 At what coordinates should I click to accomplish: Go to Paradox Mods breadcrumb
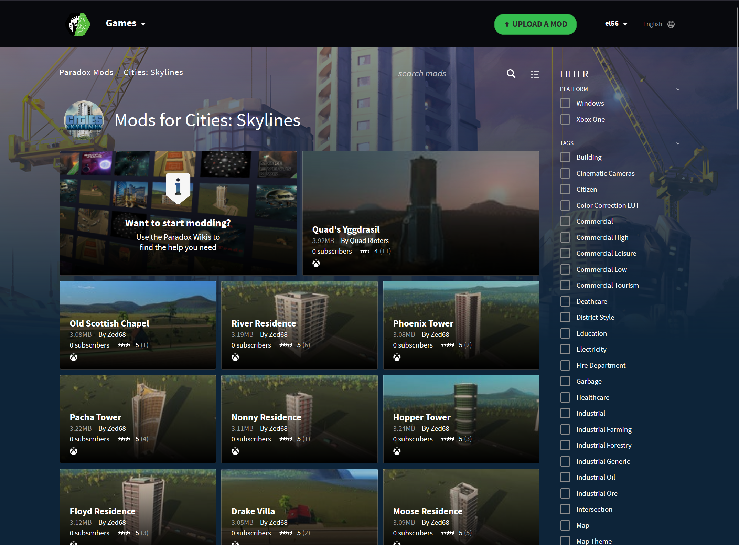(86, 72)
